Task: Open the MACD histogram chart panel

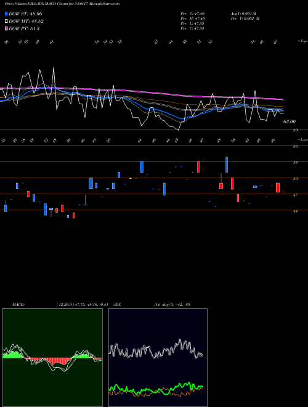Action: pyautogui.click(x=52, y=358)
